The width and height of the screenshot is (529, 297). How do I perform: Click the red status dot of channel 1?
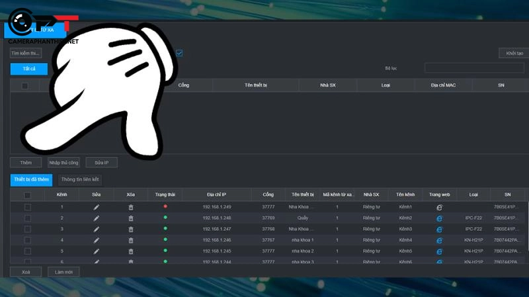coord(165,206)
